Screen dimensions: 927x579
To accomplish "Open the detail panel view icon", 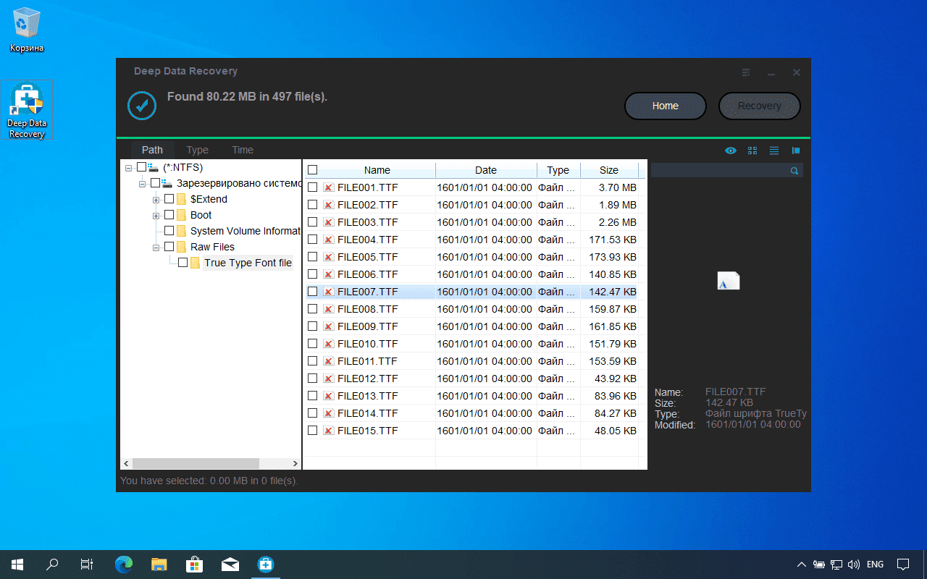I will [795, 151].
